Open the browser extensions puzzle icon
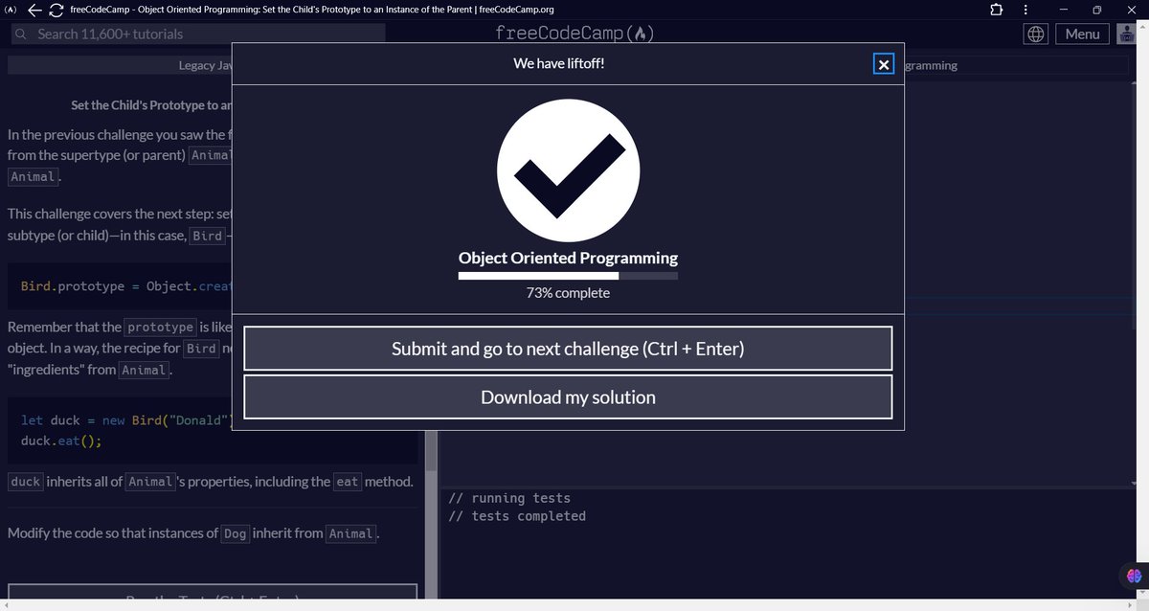 pos(997,10)
